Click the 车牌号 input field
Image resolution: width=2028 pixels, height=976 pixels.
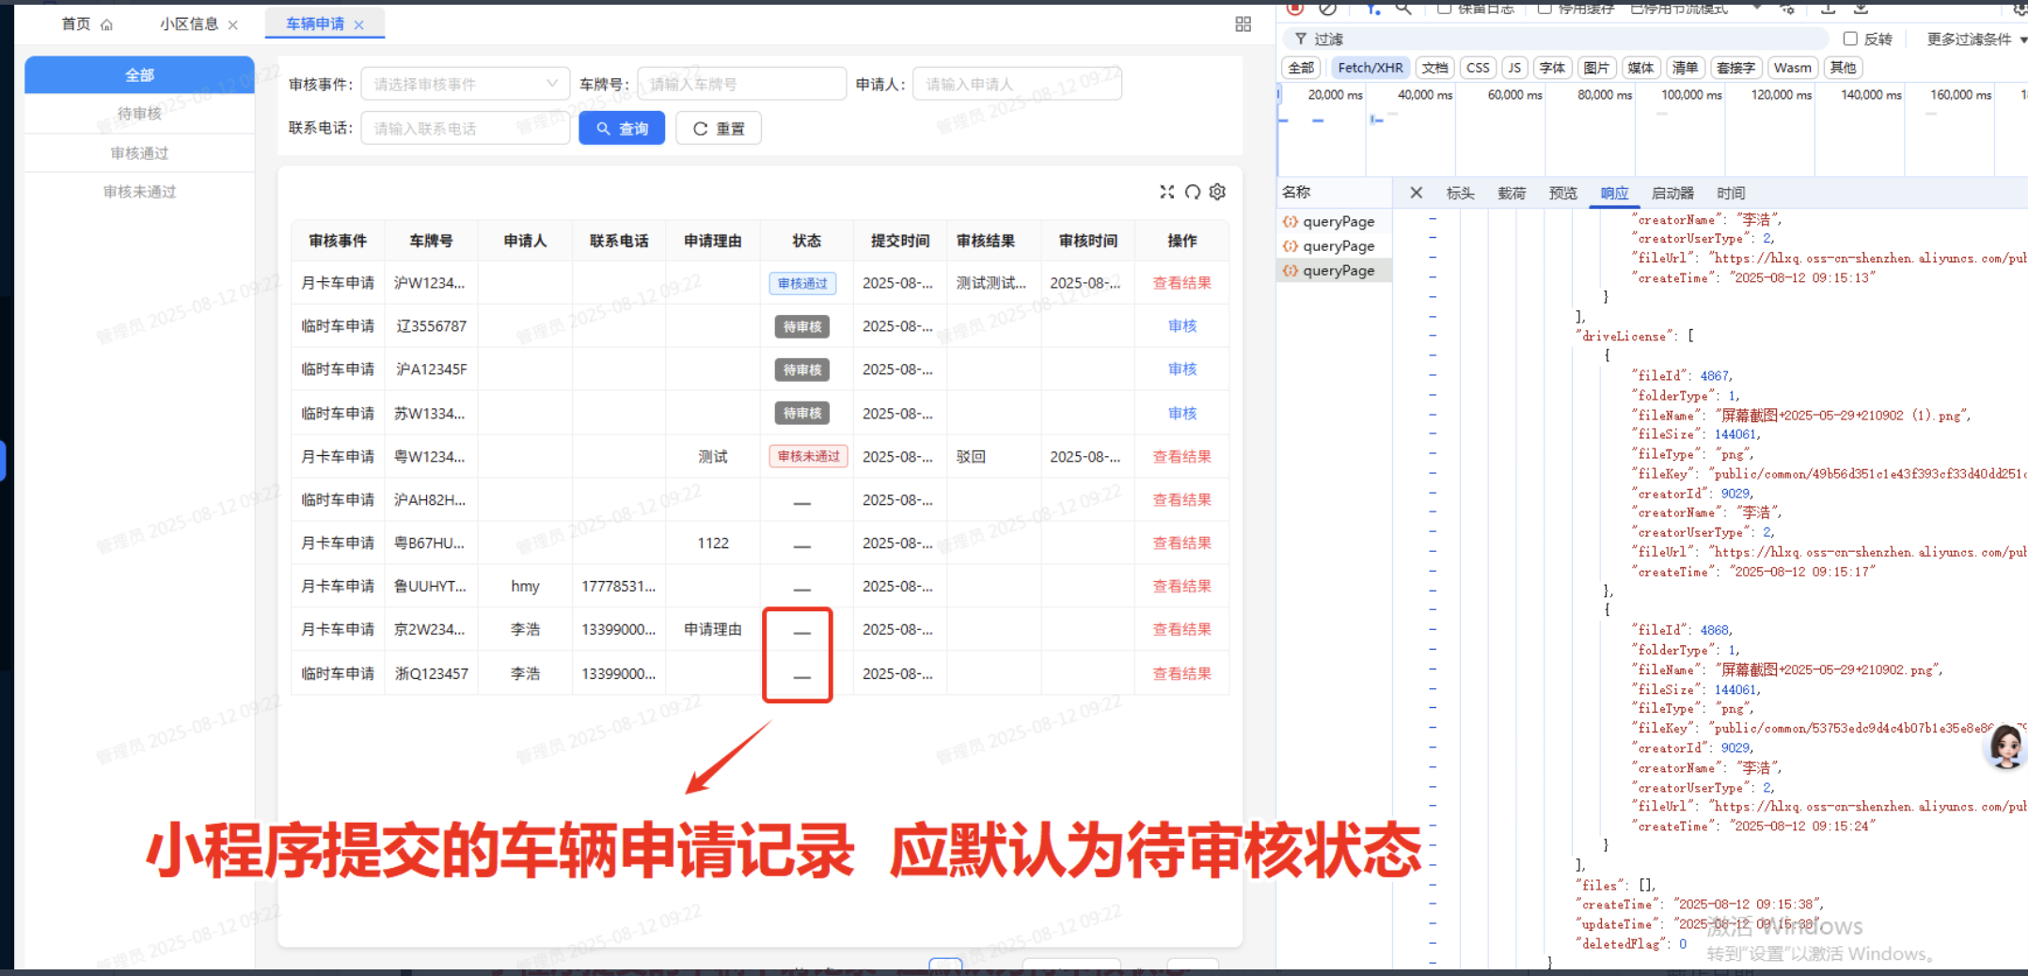pos(741,83)
